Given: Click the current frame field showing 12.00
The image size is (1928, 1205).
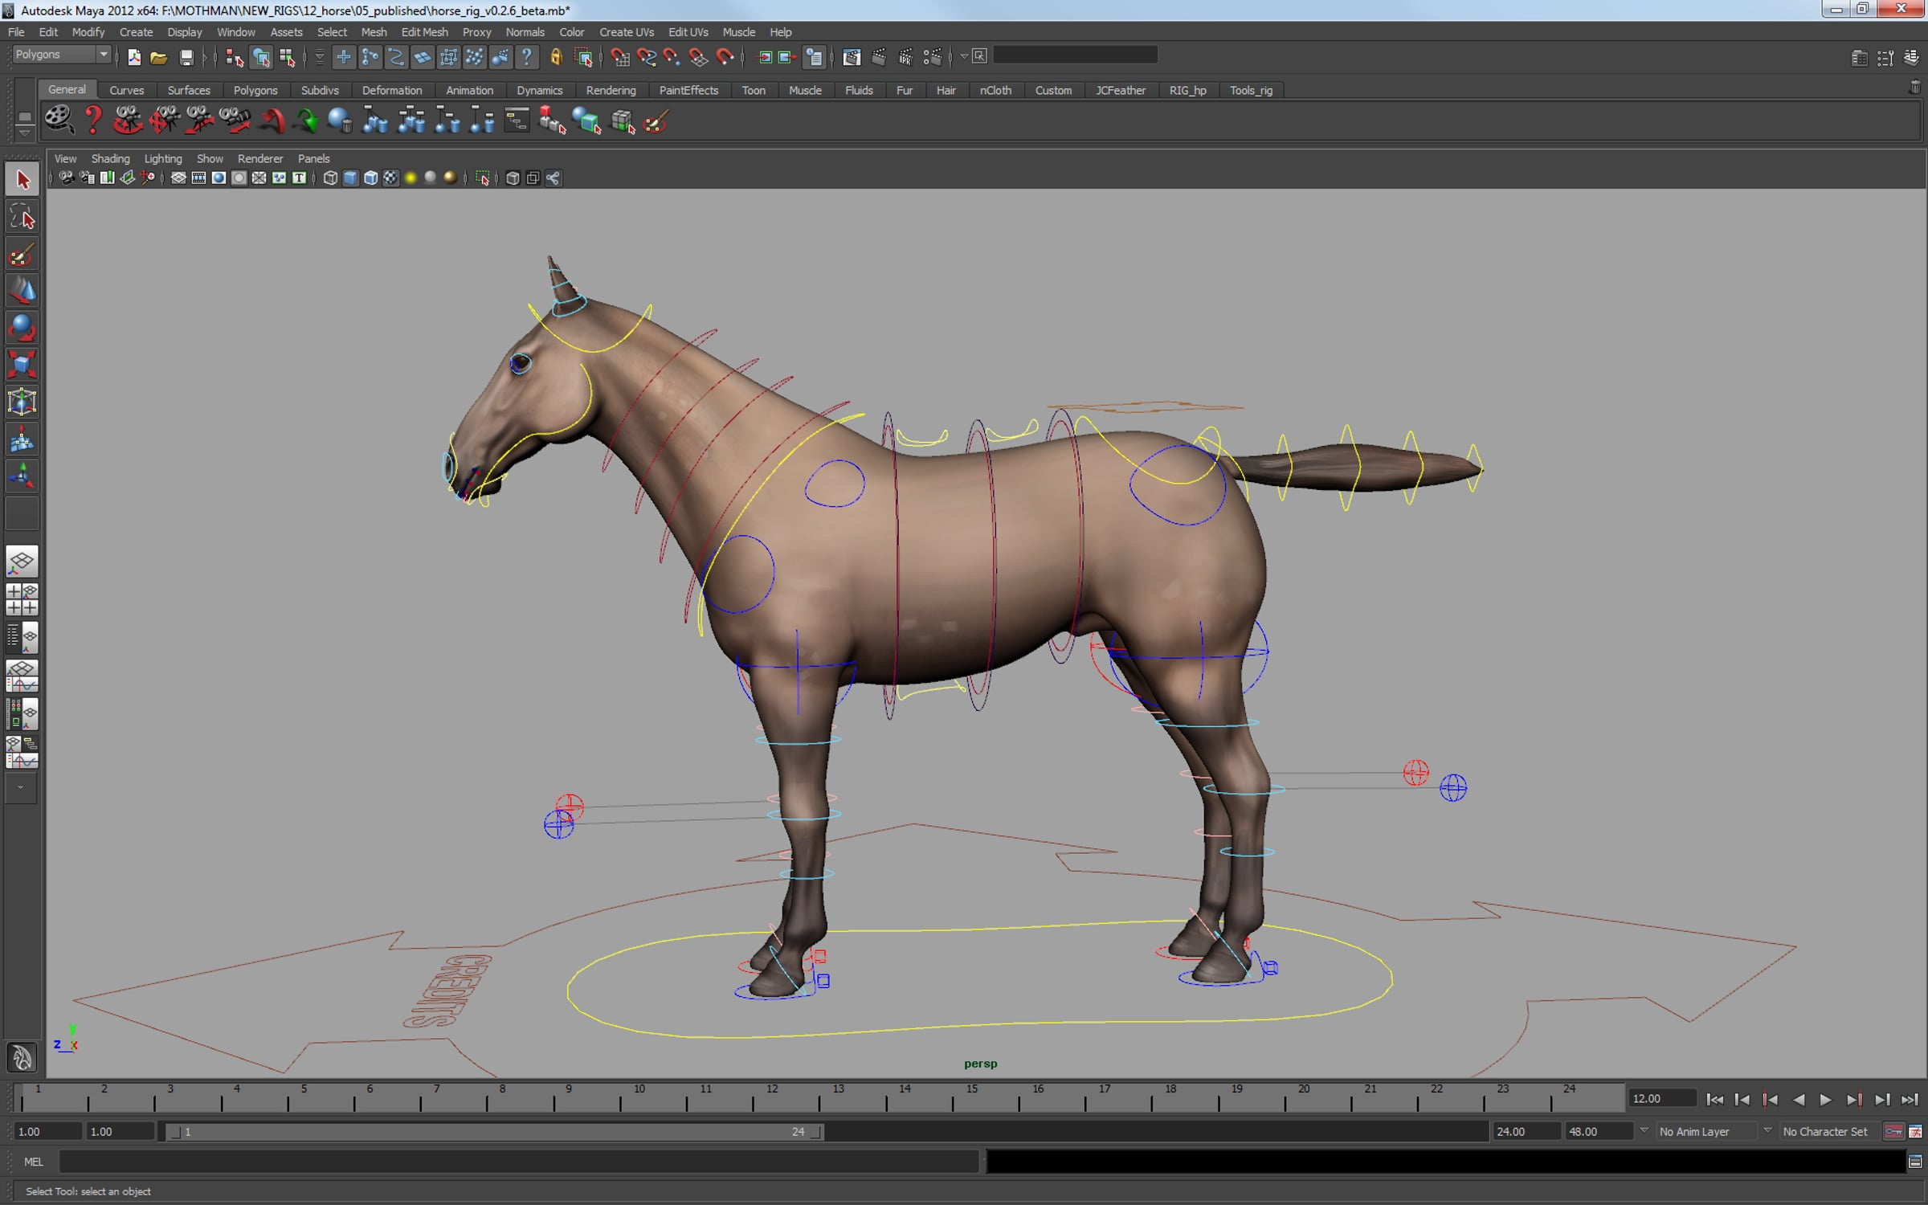Looking at the screenshot, I should [x=1661, y=1098].
